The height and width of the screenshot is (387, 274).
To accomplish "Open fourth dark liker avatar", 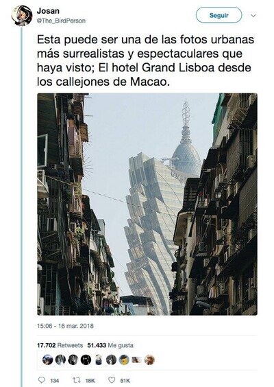I will coord(86,360).
